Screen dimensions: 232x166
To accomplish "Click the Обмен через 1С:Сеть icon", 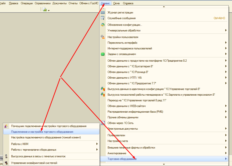I will (x=103, y=123).
